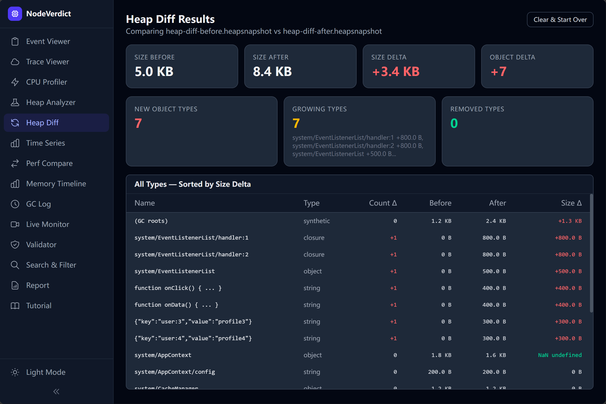Click the Heap Analyzer flask icon

point(15,103)
